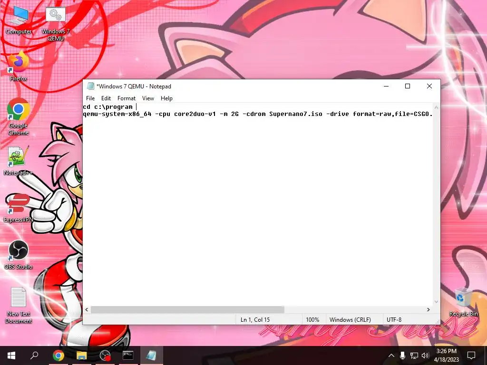Open the Help menu in Notepad

coord(166,98)
